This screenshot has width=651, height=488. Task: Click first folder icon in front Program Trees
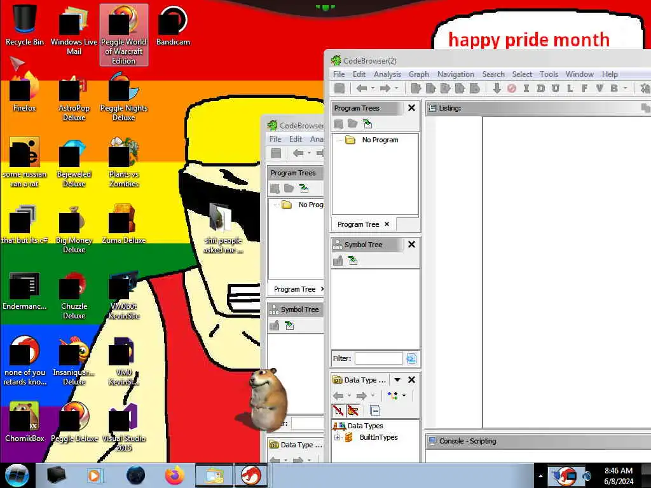338,124
